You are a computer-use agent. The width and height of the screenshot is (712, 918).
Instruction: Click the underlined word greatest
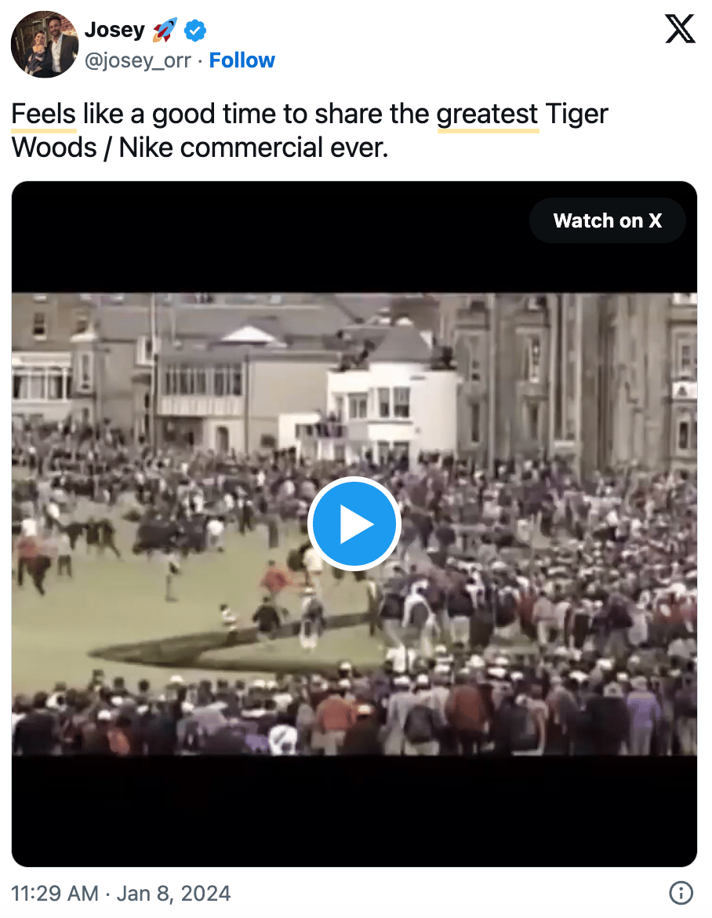coord(487,115)
